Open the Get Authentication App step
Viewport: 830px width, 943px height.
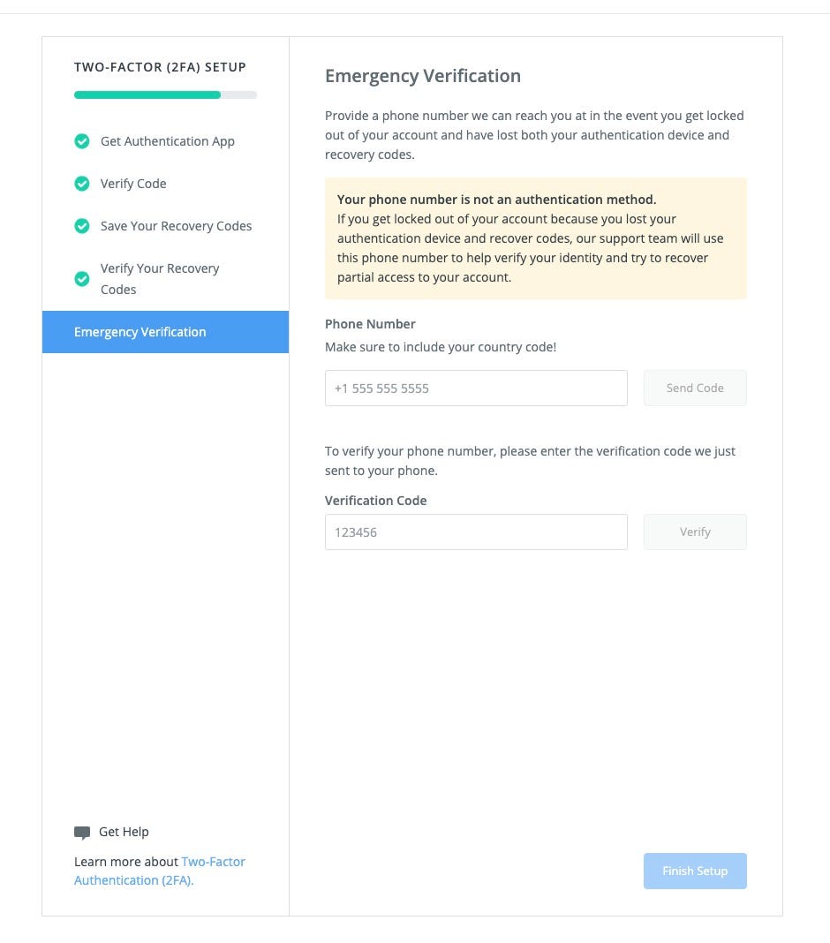[x=167, y=141]
